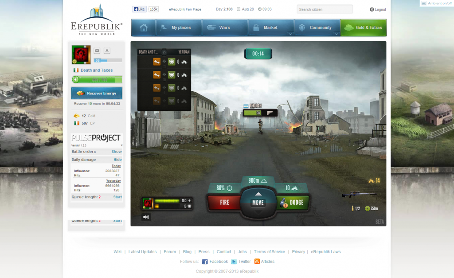The height and width of the screenshot is (278, 454).
Task: Click the 10 damage explosion indicator
Action: point(292,188)
